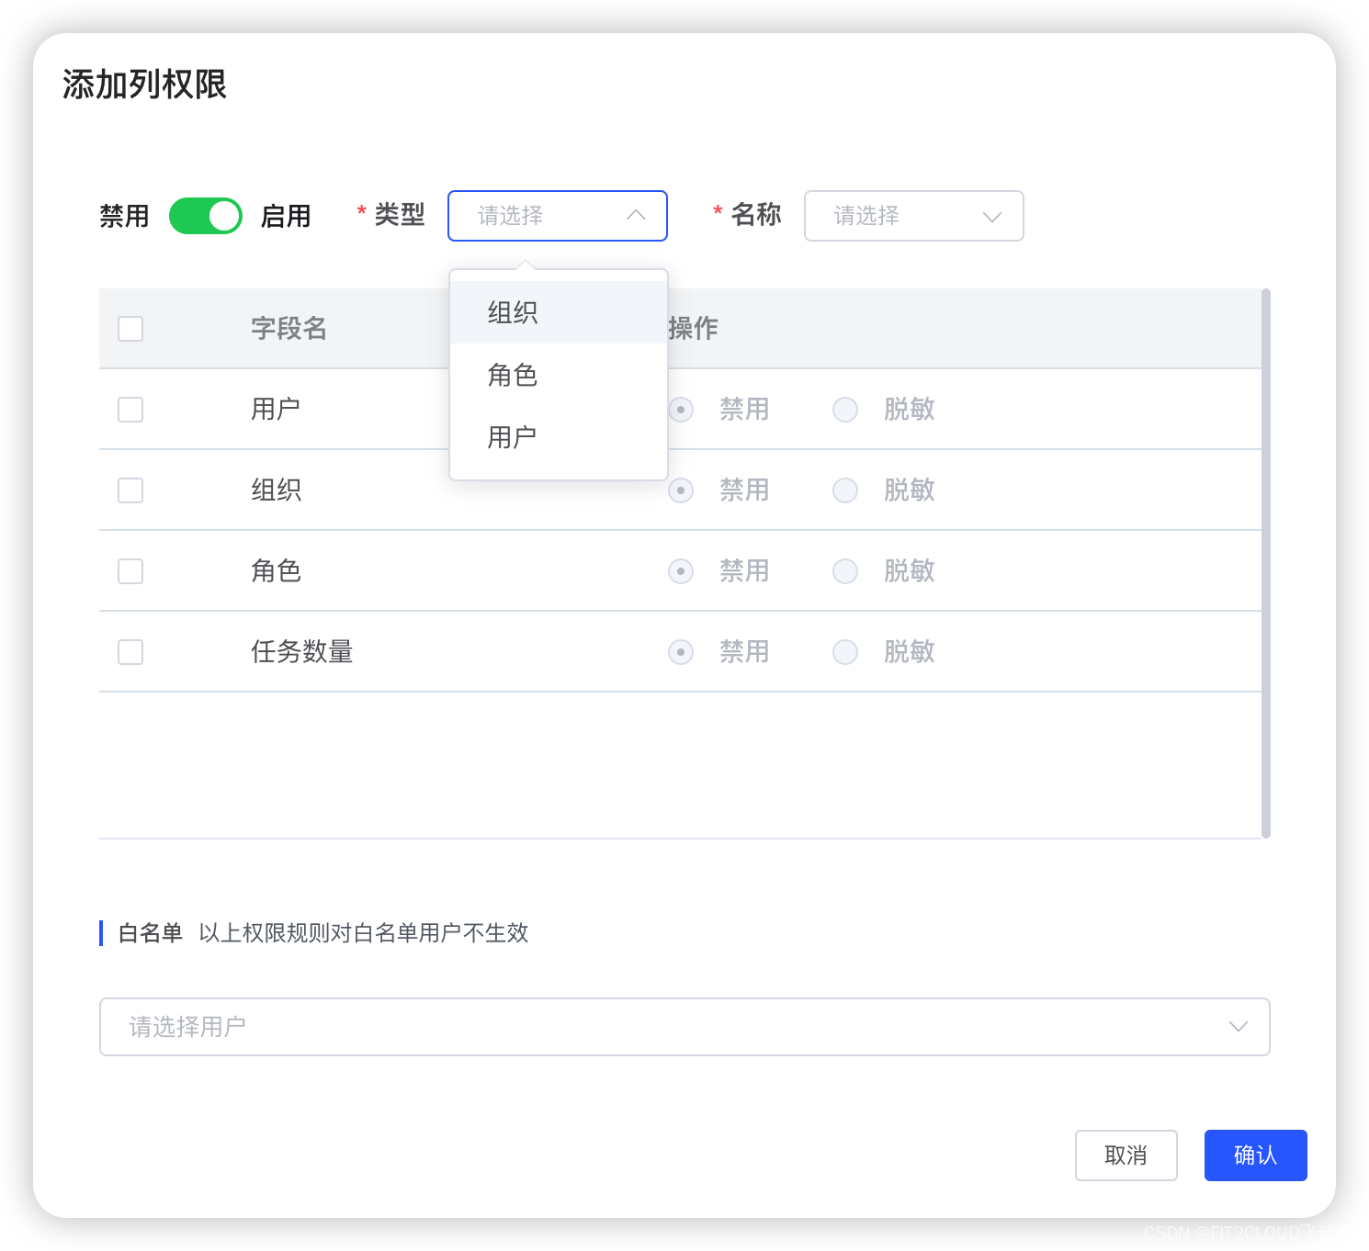Select 禁用 radio for the 任务数量 row
Image resolution: width=1369 pixels, height=1251 pixels.
(680, 652)
